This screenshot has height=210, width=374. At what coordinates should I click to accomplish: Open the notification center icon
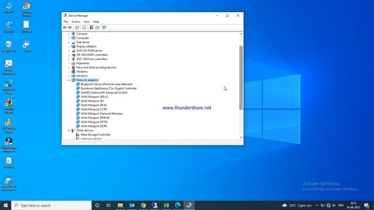[366, 205]
